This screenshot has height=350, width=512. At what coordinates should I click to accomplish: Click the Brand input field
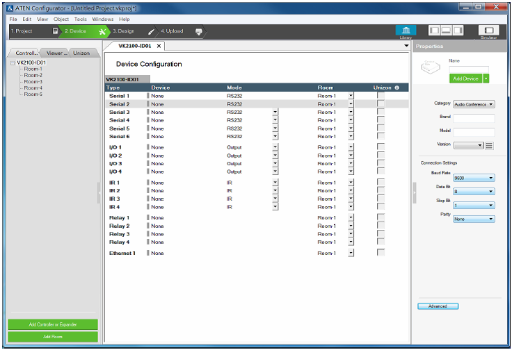tap(474, 118)
